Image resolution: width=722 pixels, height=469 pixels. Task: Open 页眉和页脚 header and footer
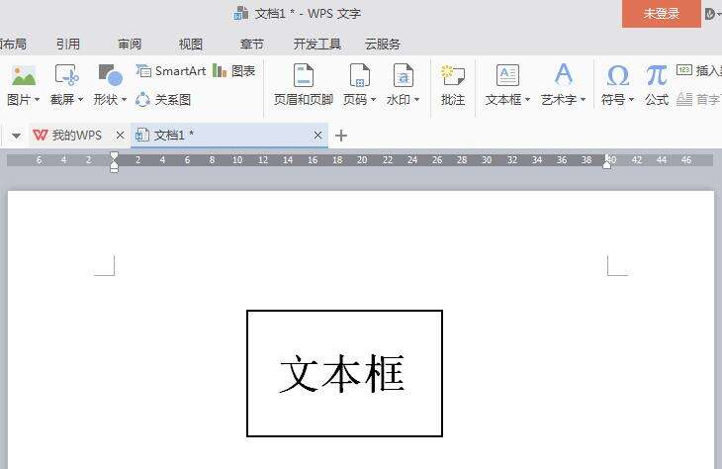[x=304, y=85]
